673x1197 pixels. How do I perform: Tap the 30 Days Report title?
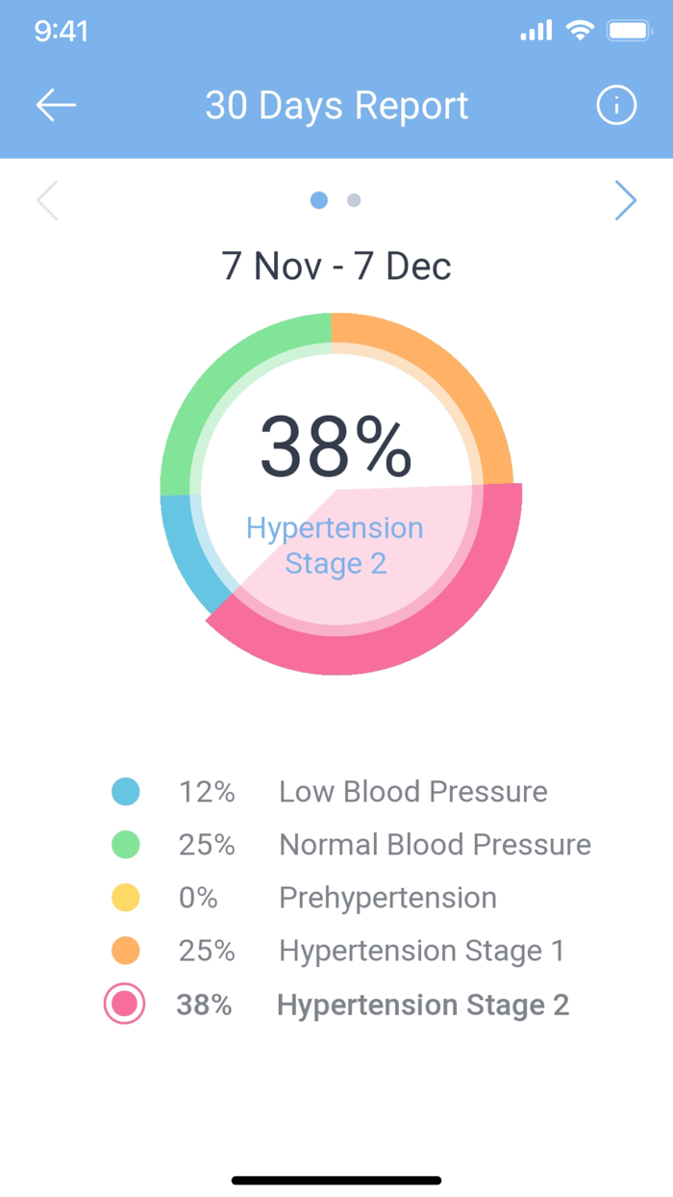pyautogui.click(x=336, y=105)
